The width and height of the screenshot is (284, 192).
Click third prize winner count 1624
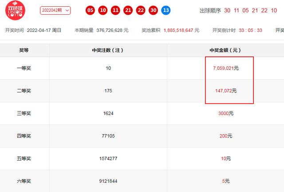pyautogui.click(x=108, y=113)
